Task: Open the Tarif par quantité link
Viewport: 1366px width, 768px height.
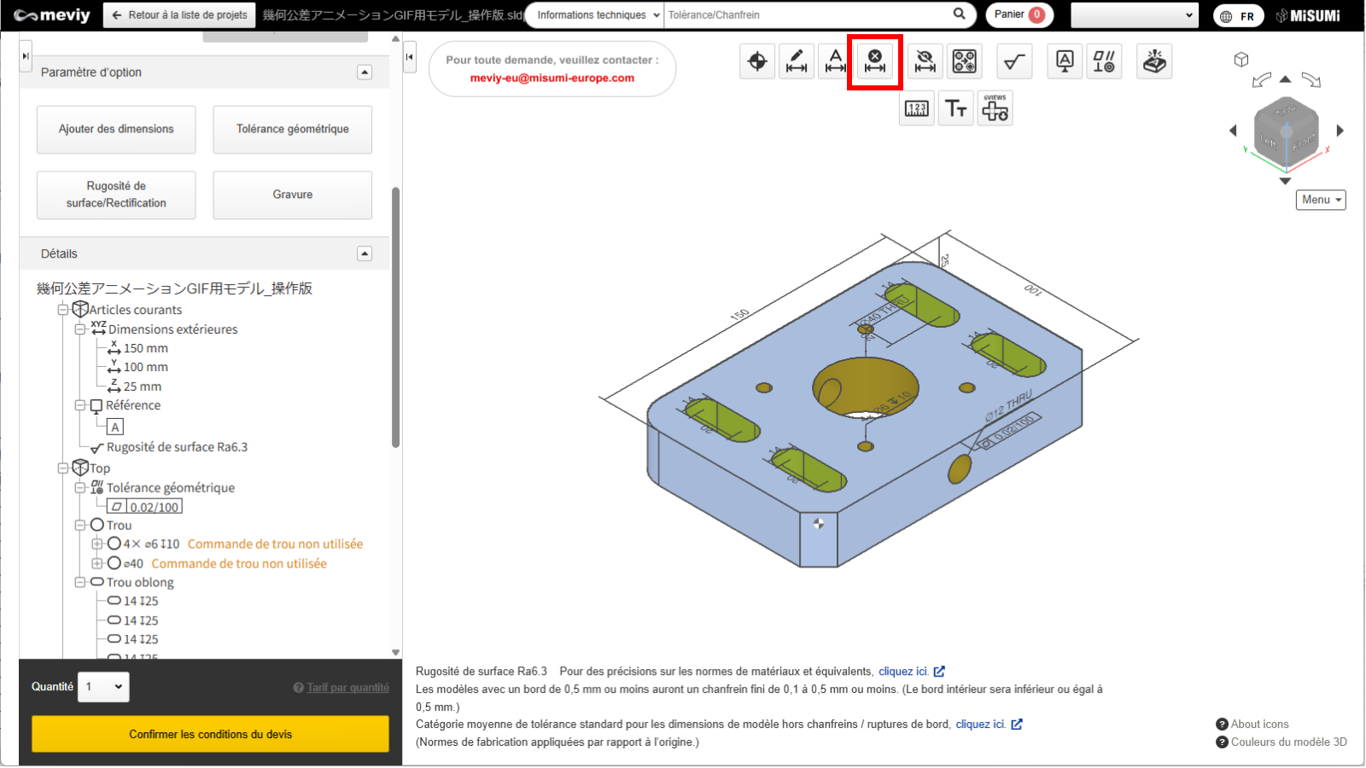Action: click(x=347, y=688)
